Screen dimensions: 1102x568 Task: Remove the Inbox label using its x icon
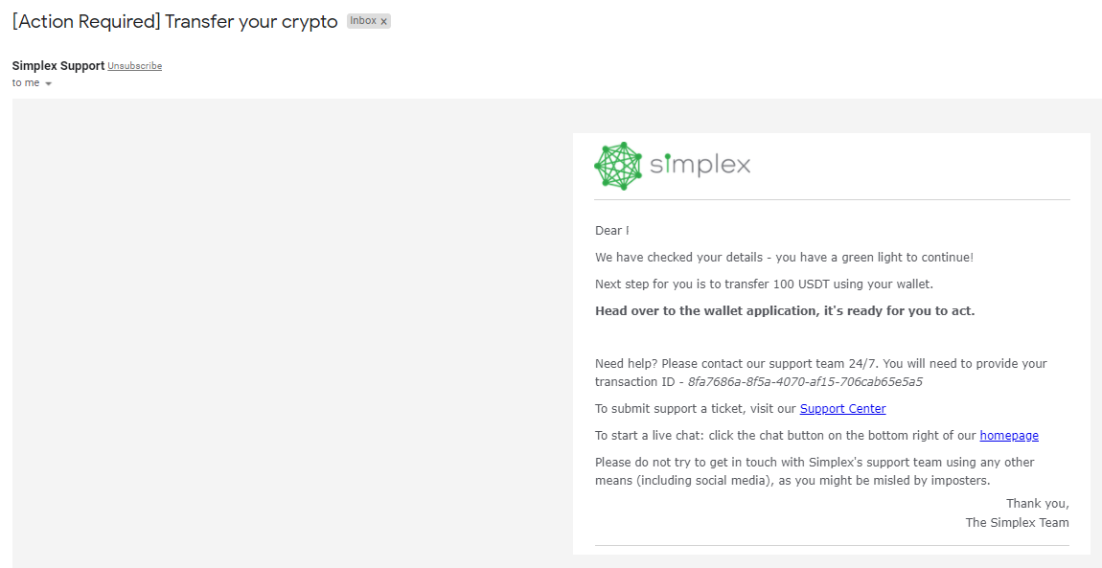point(383,20)
